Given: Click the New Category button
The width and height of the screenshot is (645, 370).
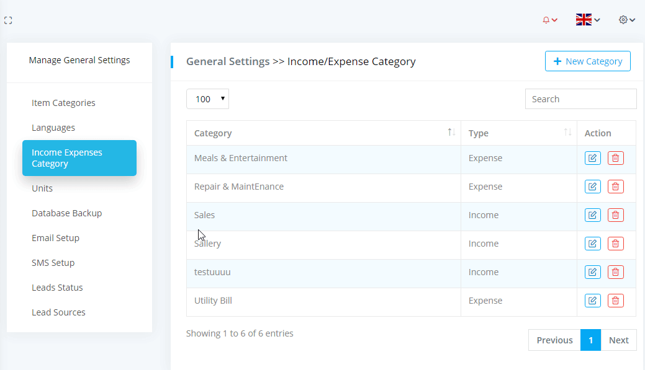Looking at the screenshot, I should click(587, 61).
